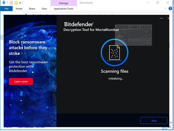
Task: Open Explorer help question mark icon
Action: click(170, 8)
